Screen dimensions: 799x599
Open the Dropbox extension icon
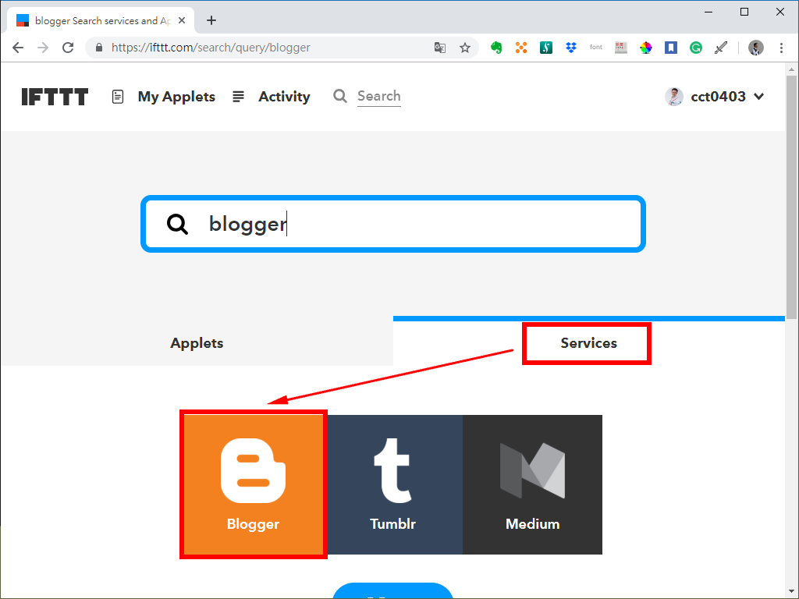[x=570, y=48]
